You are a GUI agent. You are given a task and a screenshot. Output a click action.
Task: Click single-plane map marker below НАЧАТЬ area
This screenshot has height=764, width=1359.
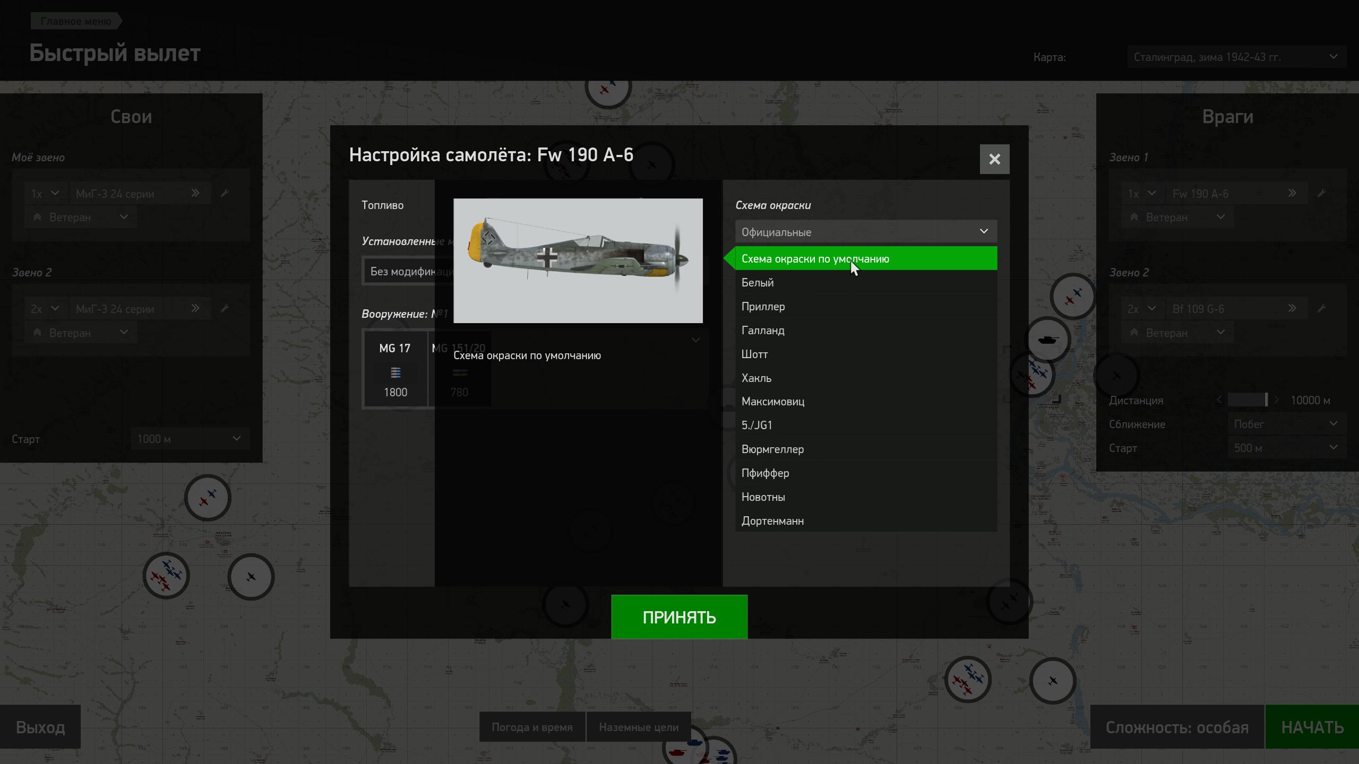click(x=1053, y=681)
